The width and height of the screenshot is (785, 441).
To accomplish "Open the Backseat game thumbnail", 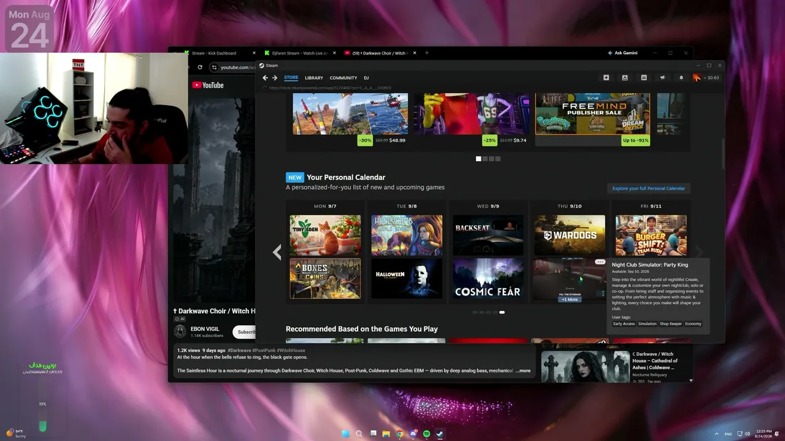I will 488,235.
